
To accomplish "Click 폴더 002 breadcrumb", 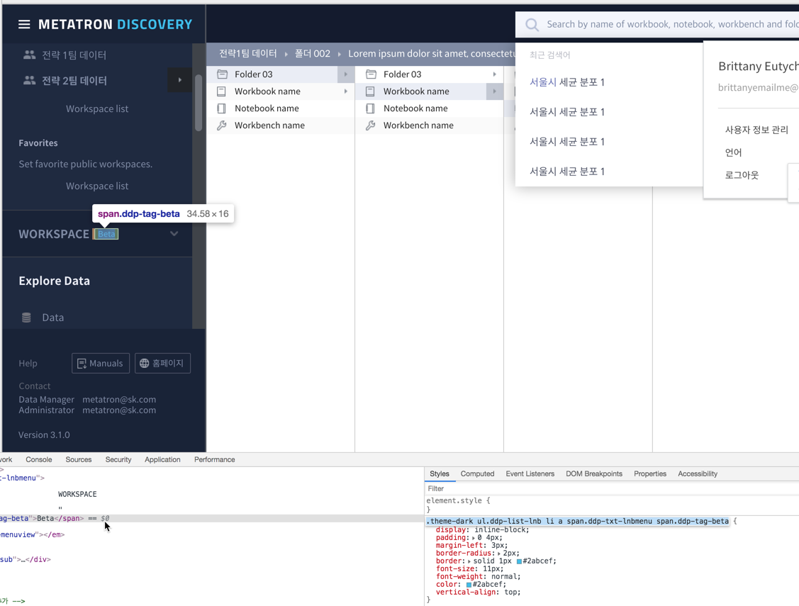I will pos(313,53).
